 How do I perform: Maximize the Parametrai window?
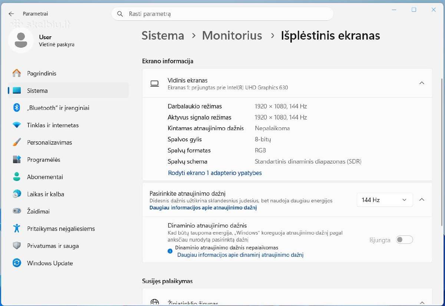414,10
